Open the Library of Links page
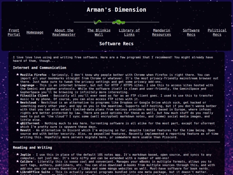The width and height of the screenshot is (233, 175). coord(129,32)
